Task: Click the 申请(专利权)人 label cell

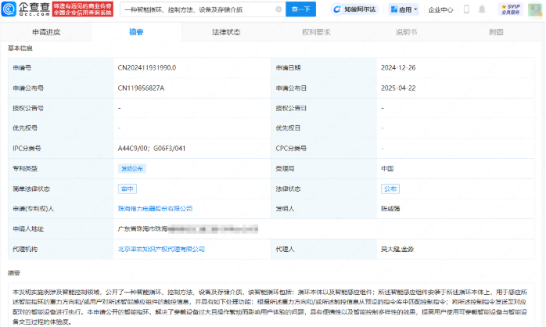Action: point(60,209)
